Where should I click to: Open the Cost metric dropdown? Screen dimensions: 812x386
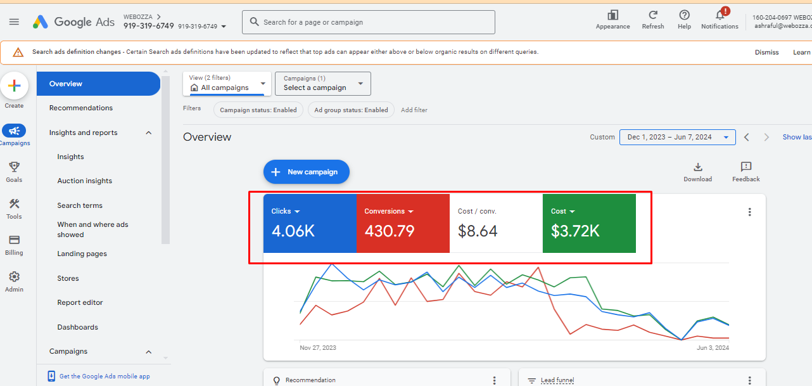click(573, 211)
